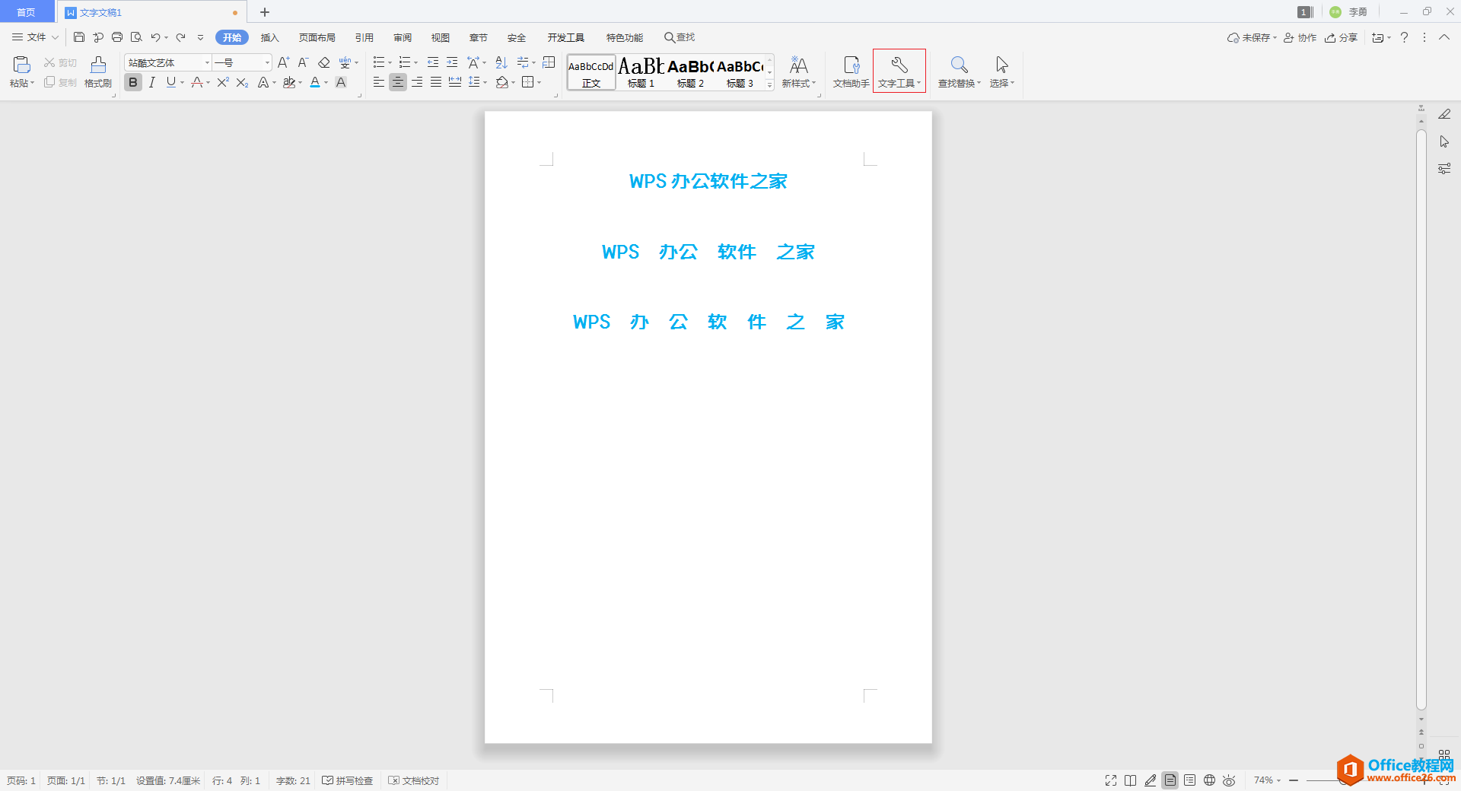Open the View (视图) tab
The image size is (1461, 791).
(441, 37)
